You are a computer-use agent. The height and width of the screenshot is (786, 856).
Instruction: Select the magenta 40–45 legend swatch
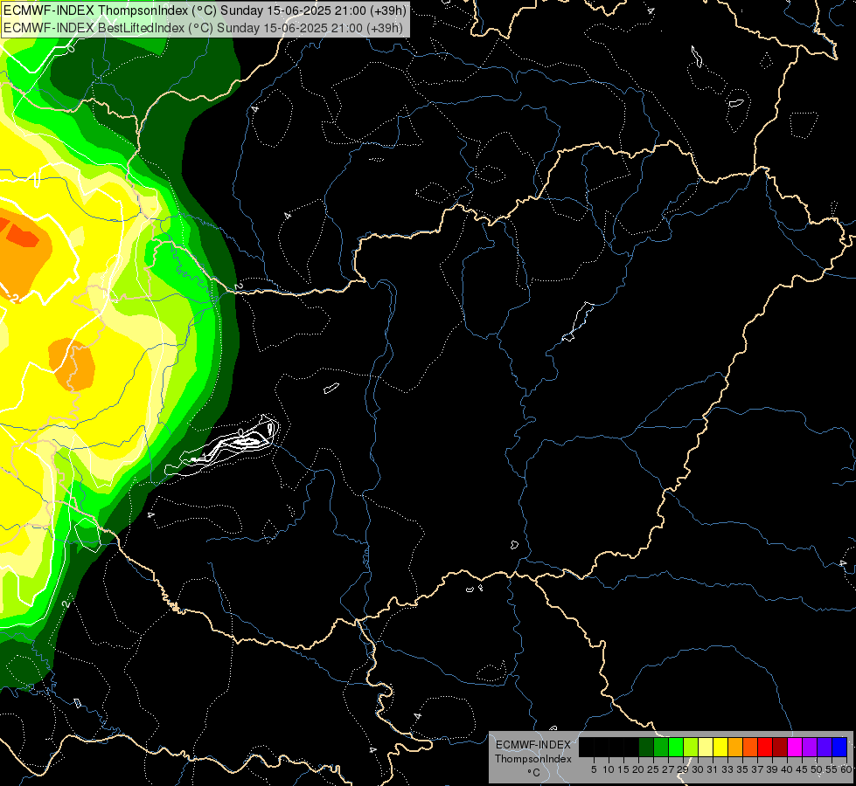pyautogui.click(x=794, y=747)
